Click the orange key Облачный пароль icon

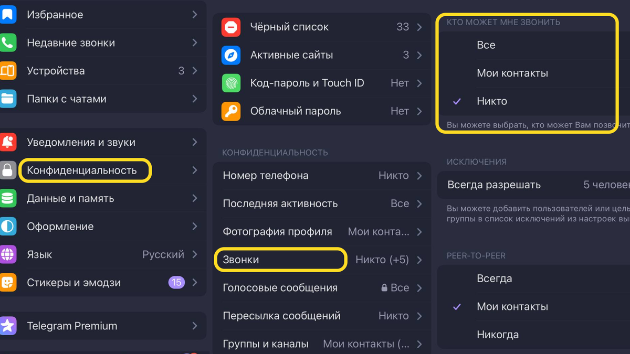(231, 111)
